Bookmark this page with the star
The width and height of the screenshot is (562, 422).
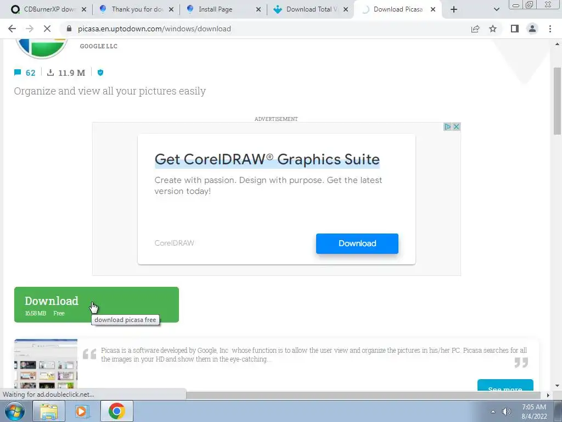pyautogui.click(x=493, y=29)
